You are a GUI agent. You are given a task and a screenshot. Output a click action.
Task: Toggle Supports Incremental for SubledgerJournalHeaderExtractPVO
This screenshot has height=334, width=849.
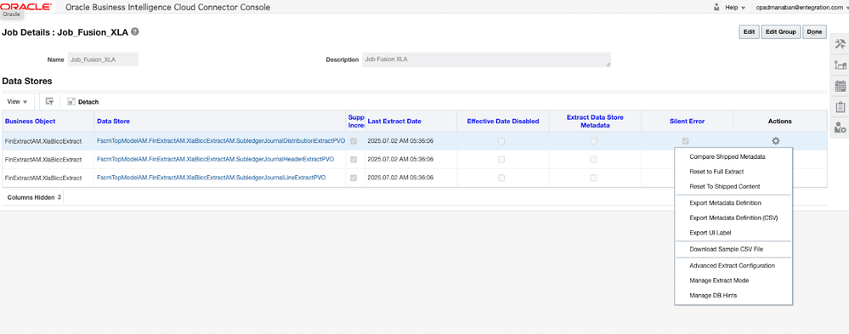coord(354,160)
